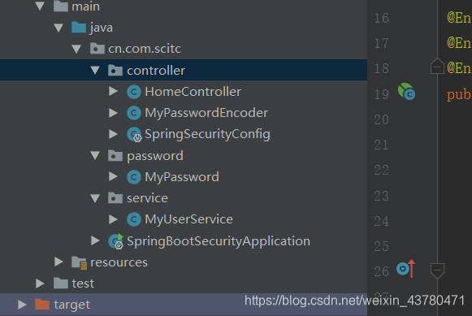
Task: Click the SpringSecurityConfig Spring class icon
Action: [x=134, y=135]
